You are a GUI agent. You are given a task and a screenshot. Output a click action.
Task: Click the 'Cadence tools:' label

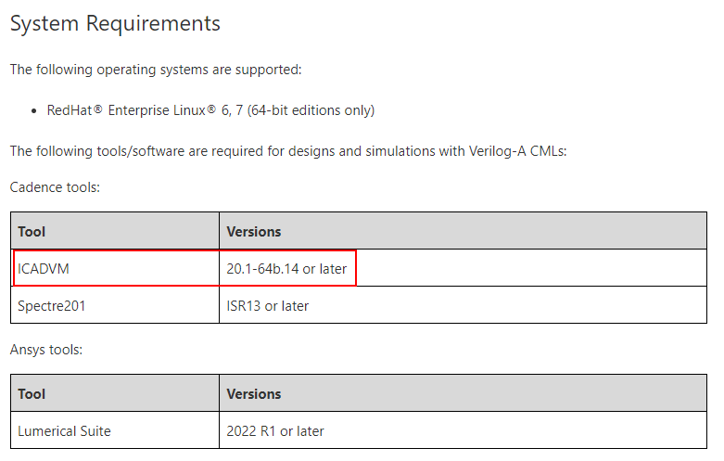[x=55, y=187]
